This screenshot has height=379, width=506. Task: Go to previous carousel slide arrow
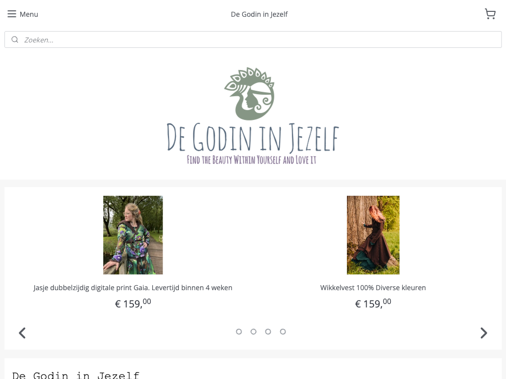(x=22, y=333)
